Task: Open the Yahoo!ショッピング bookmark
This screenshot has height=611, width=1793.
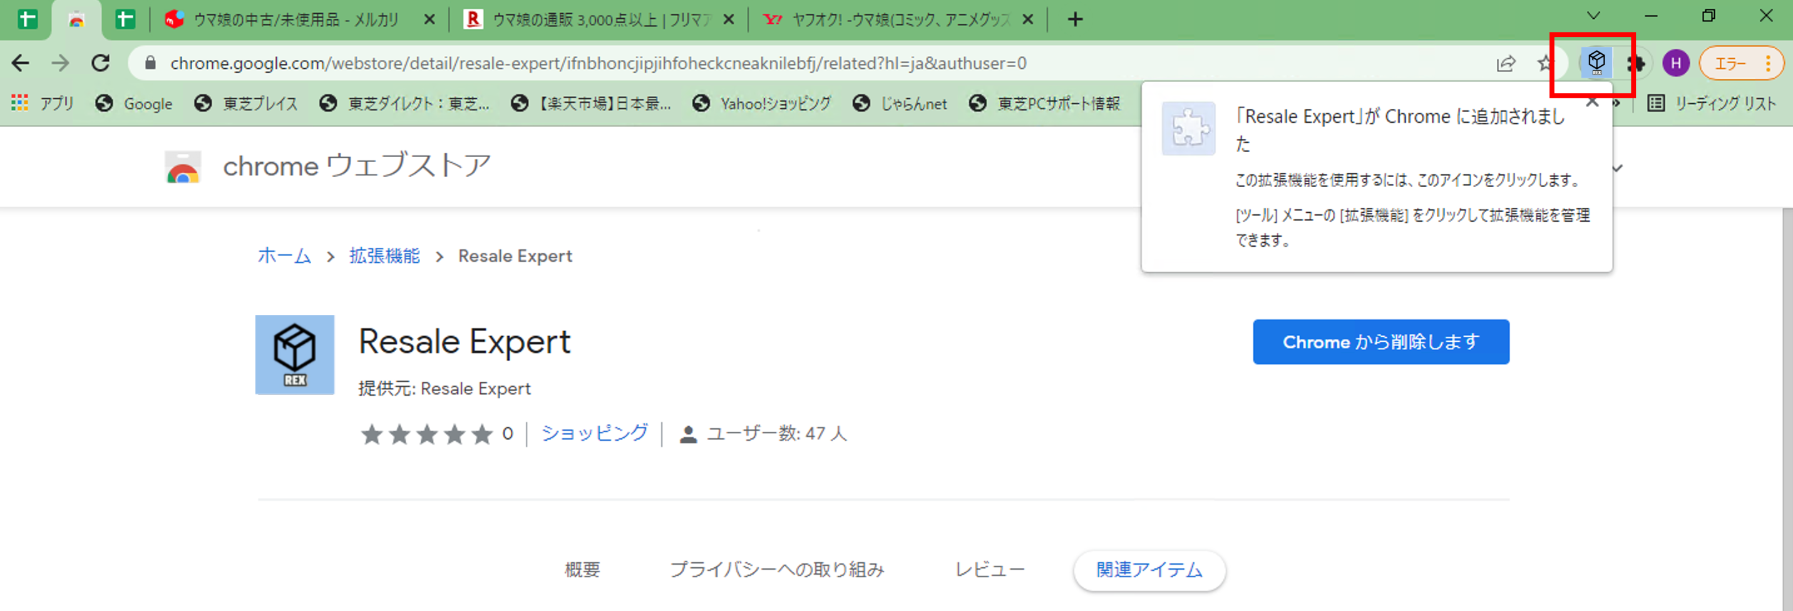Action: point(761,104)
